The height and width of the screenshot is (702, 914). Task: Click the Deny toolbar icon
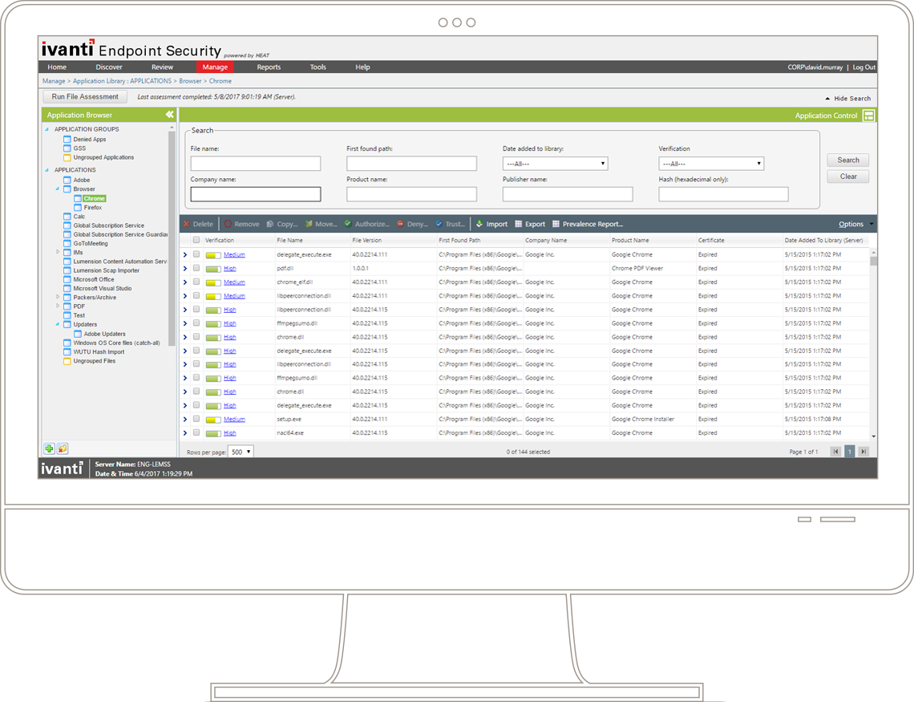(x=400, y=224)
